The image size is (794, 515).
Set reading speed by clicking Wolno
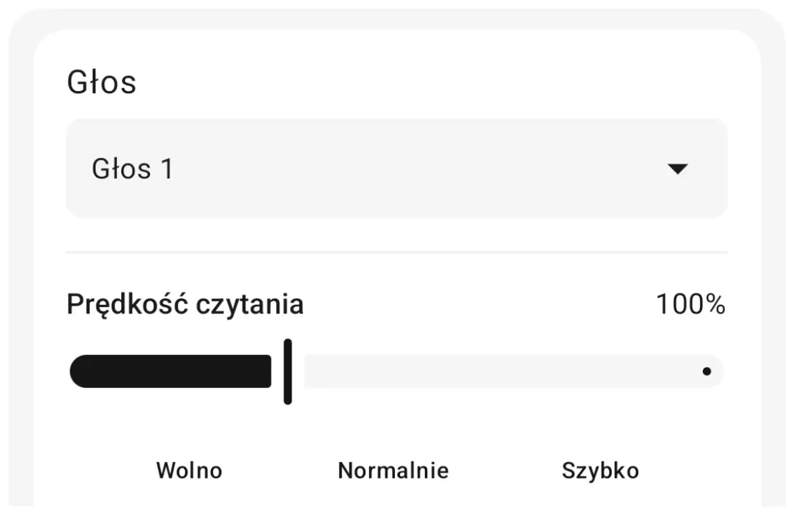(189, 470)
